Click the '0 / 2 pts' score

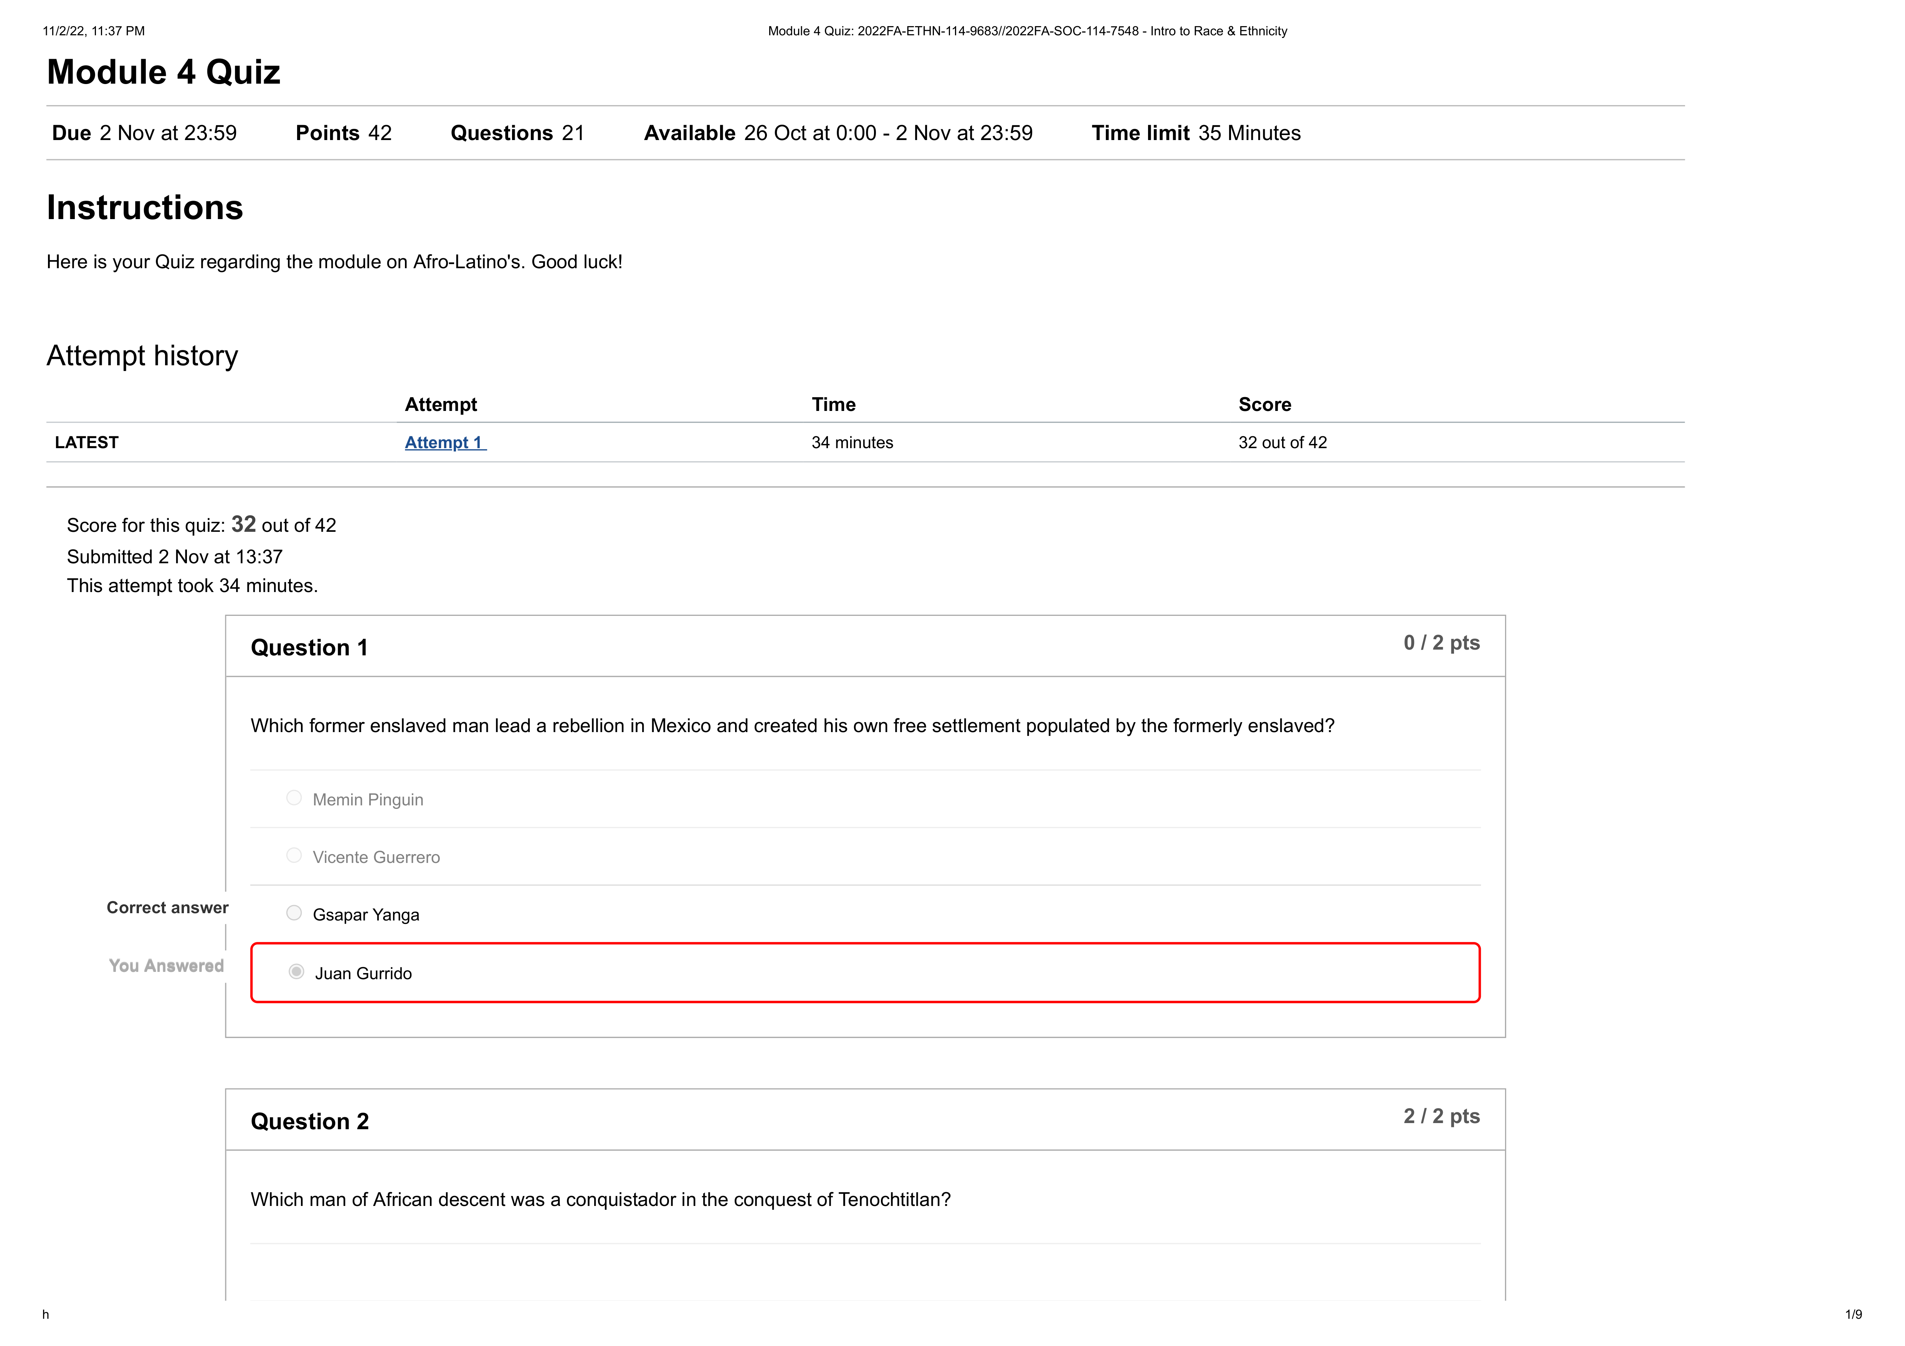point(1441,643)
